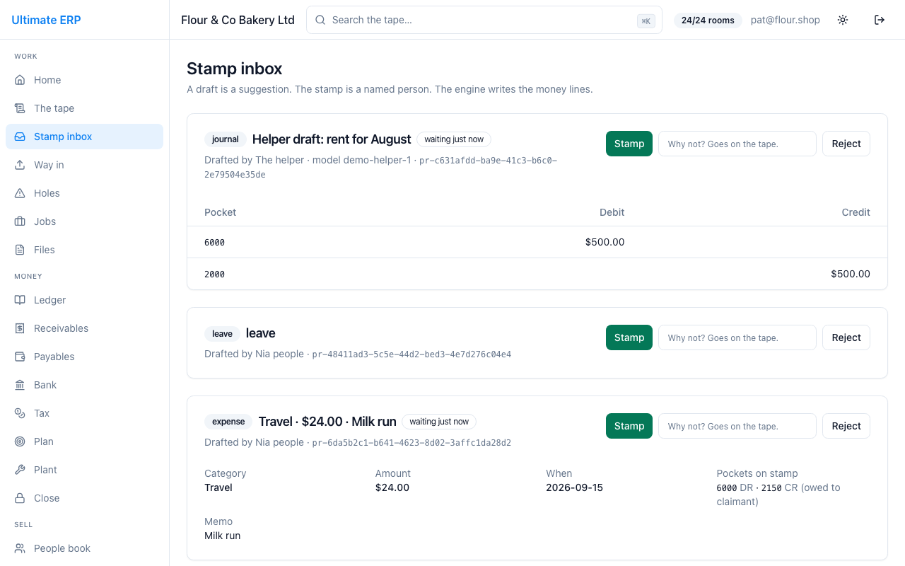Reject the leave draft

click(x=846, y=337)
